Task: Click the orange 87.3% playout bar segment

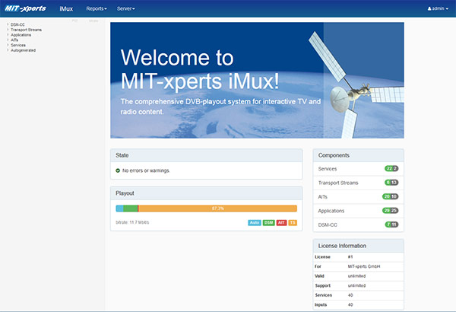Action: (x=218, y=209)
